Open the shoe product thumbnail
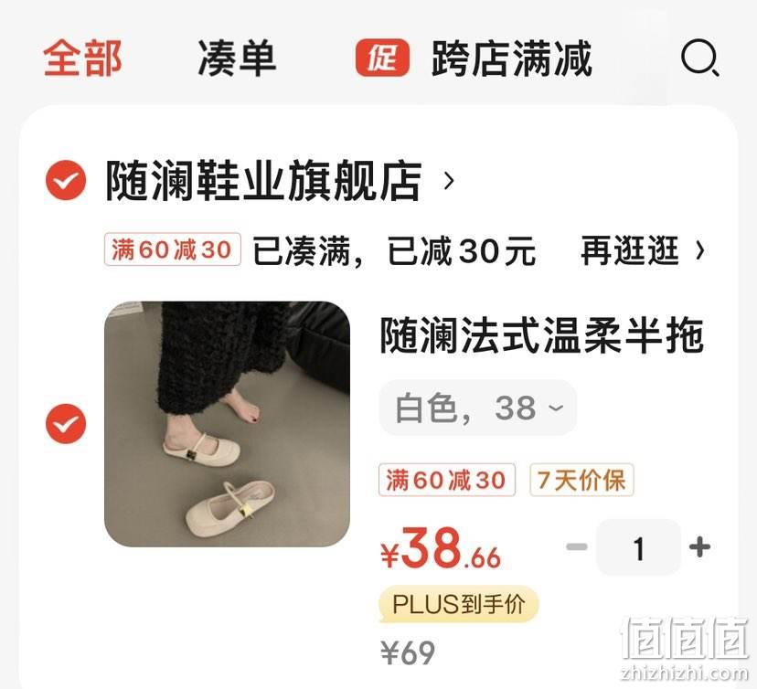 (227, 424)
